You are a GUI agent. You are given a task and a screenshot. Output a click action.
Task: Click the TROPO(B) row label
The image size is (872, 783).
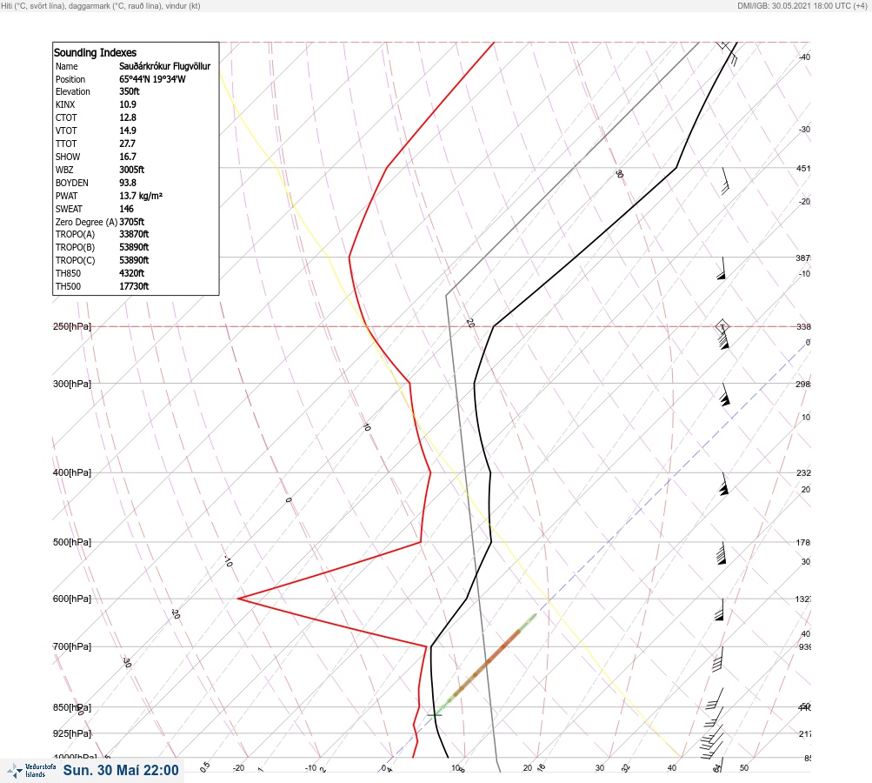pos(75,247)
